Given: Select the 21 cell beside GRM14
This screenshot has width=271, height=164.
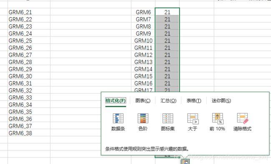Looking at the screenshot, I should pyautogui.click(x=167, y=69).
